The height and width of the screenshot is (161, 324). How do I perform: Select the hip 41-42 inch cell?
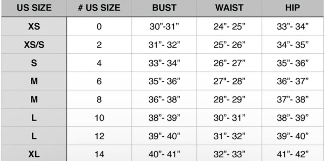tap(292, 154)
